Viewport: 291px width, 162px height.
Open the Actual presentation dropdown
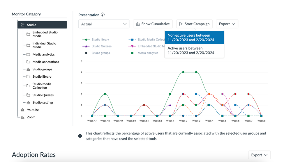coord(104,24)
